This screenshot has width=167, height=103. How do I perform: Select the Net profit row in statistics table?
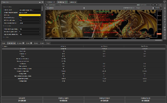[x=84, y=49]
